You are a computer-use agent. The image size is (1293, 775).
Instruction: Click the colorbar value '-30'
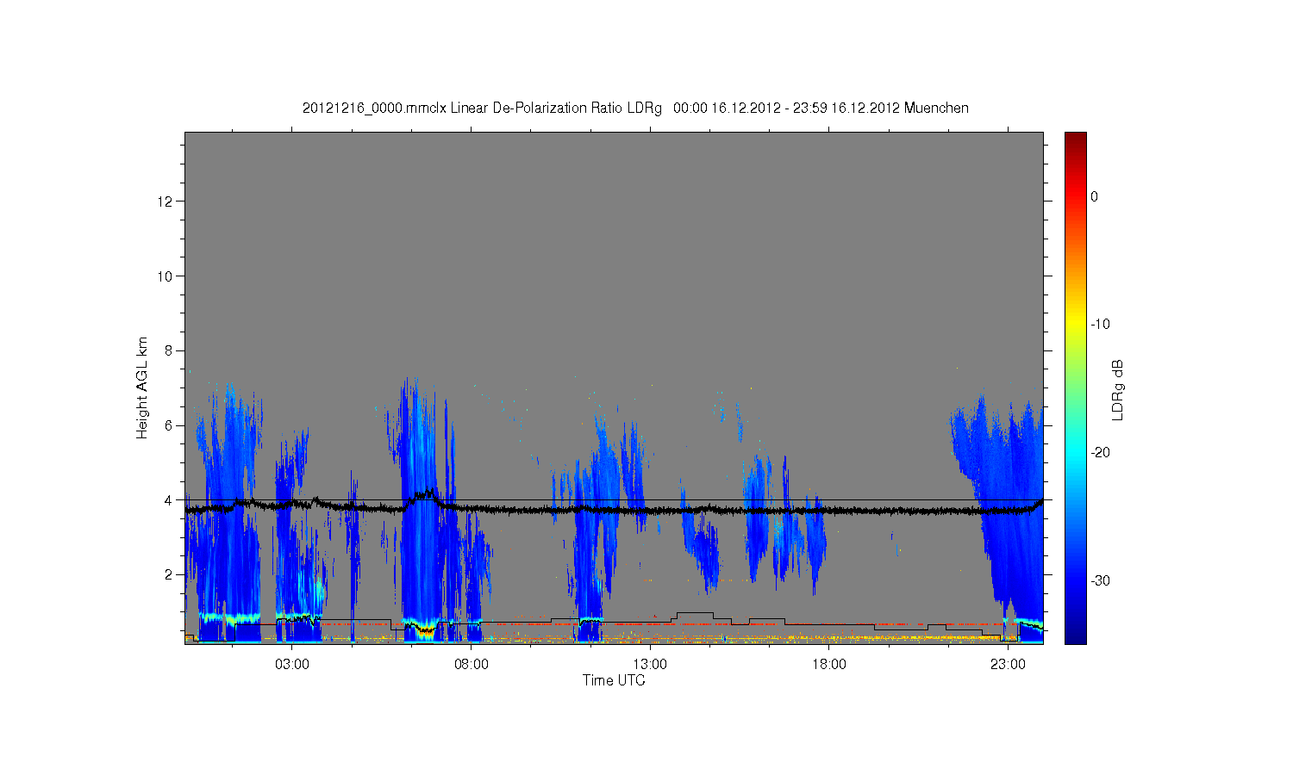[1100, 581]
